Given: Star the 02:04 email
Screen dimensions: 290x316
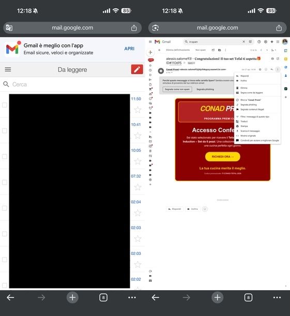Looking at the screenshot, I should (138, 213).
